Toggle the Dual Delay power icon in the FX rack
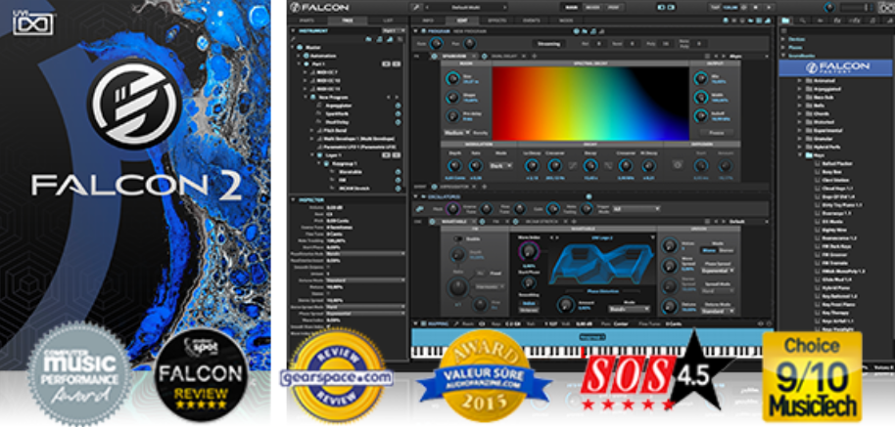Screen dimensions: 895x427 [484, 57]
